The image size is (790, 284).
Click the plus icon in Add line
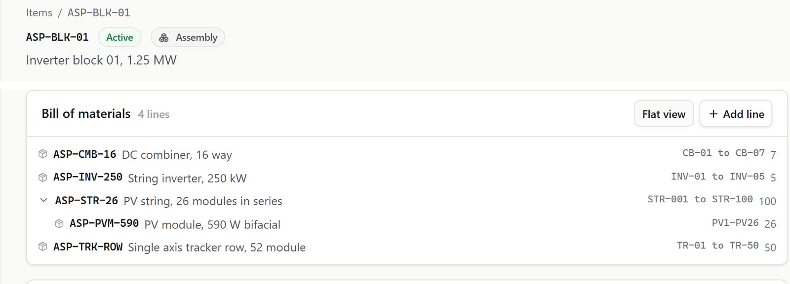tap(713, 114)
